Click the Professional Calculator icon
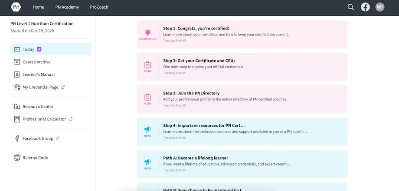399x191 pixels. [17, 119]
